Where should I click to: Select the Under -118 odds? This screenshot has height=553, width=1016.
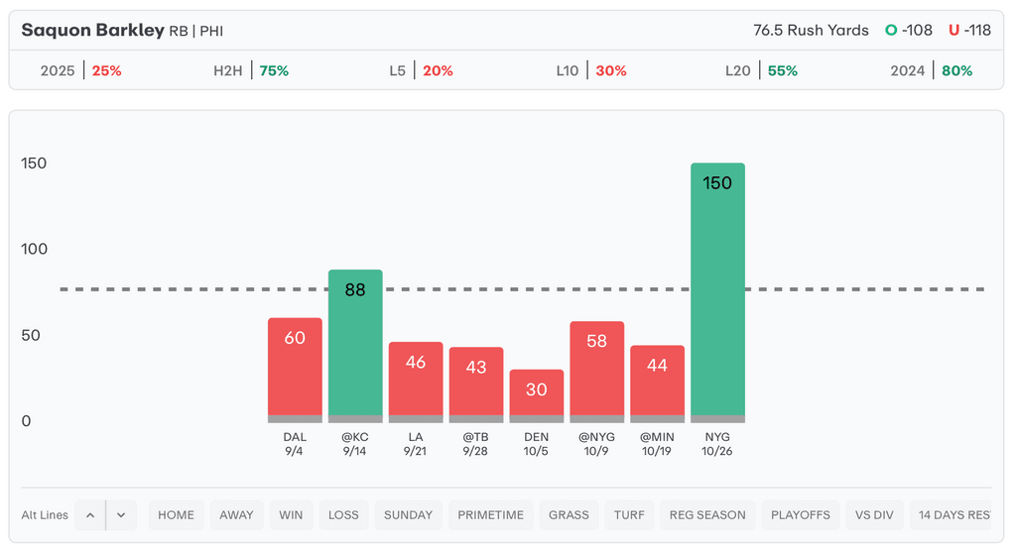pyautogui.click(x=969, y=31)
